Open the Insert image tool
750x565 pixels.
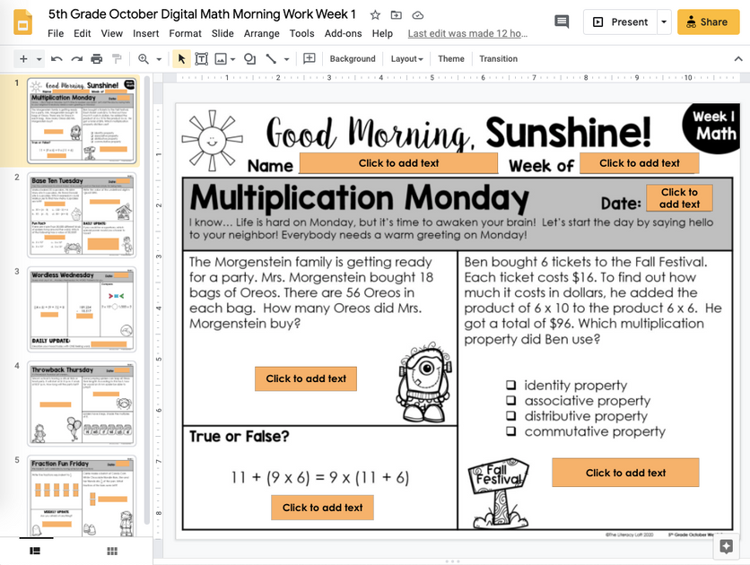[219, 59]
